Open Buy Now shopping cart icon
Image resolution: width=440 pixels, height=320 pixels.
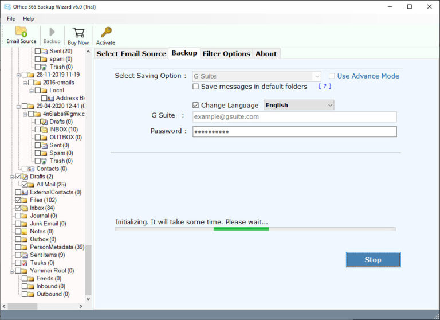[x=78, y=32]
